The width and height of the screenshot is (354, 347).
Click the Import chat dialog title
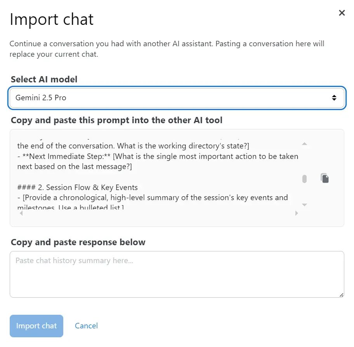pos(52,19)
